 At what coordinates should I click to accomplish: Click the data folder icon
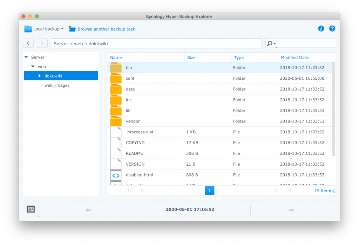click(x=116, y=89)
